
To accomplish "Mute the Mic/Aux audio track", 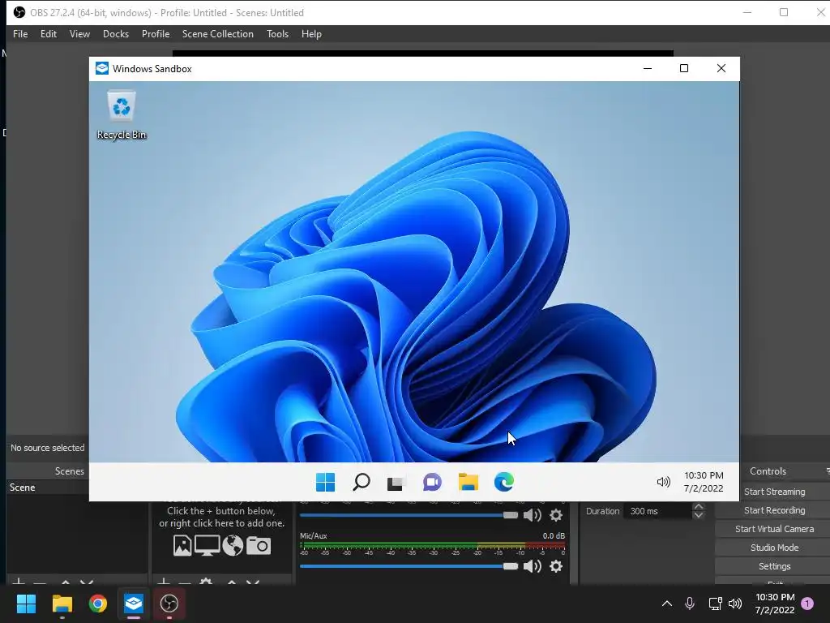I will pyautogui.click(x=532, y=566).
